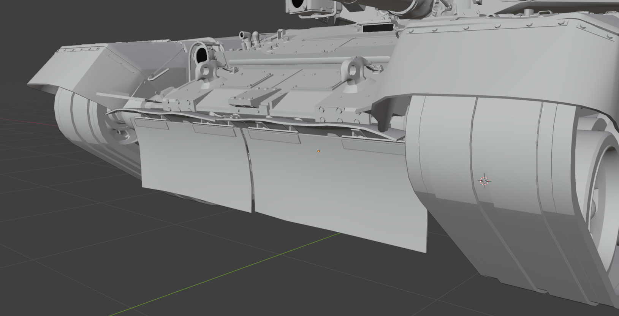Click the orange object origin dot
Screen dimensions: 619x316
pyautogui.click(x=318, y=151)
